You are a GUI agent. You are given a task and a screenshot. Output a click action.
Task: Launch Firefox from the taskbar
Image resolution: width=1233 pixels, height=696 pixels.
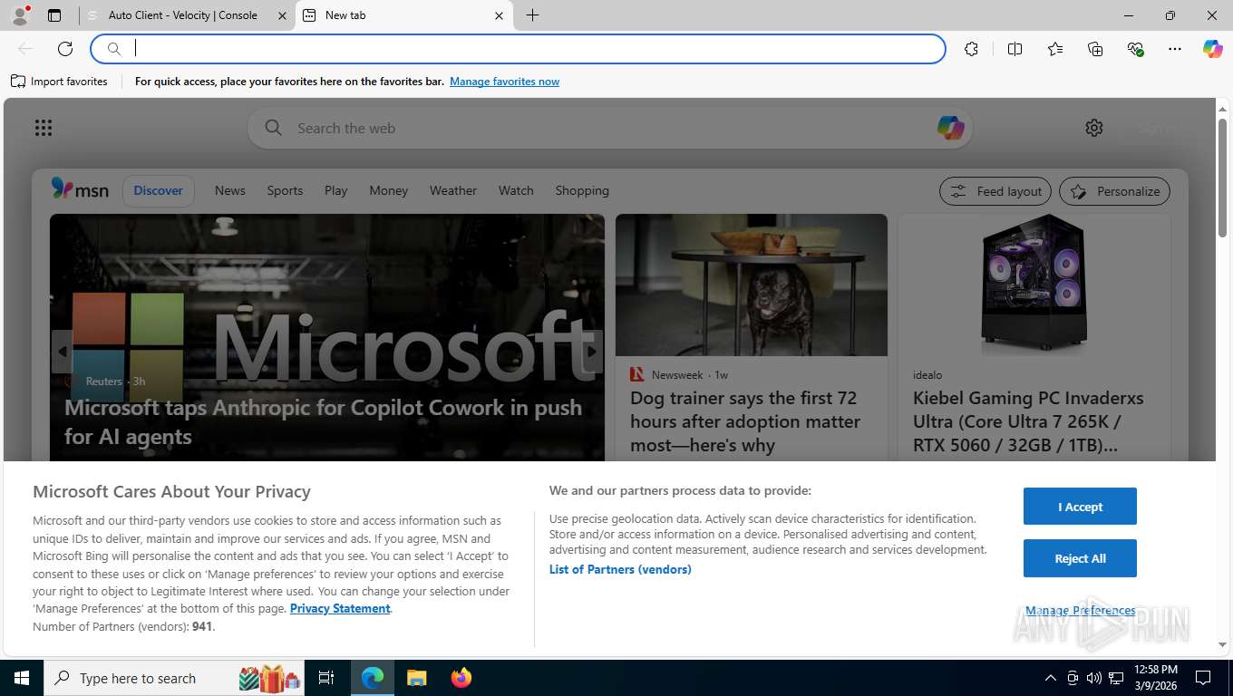461,678
